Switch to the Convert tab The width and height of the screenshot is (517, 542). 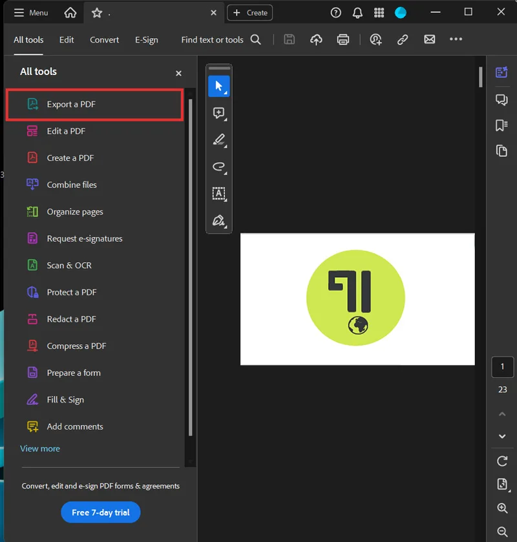(105, 40)
